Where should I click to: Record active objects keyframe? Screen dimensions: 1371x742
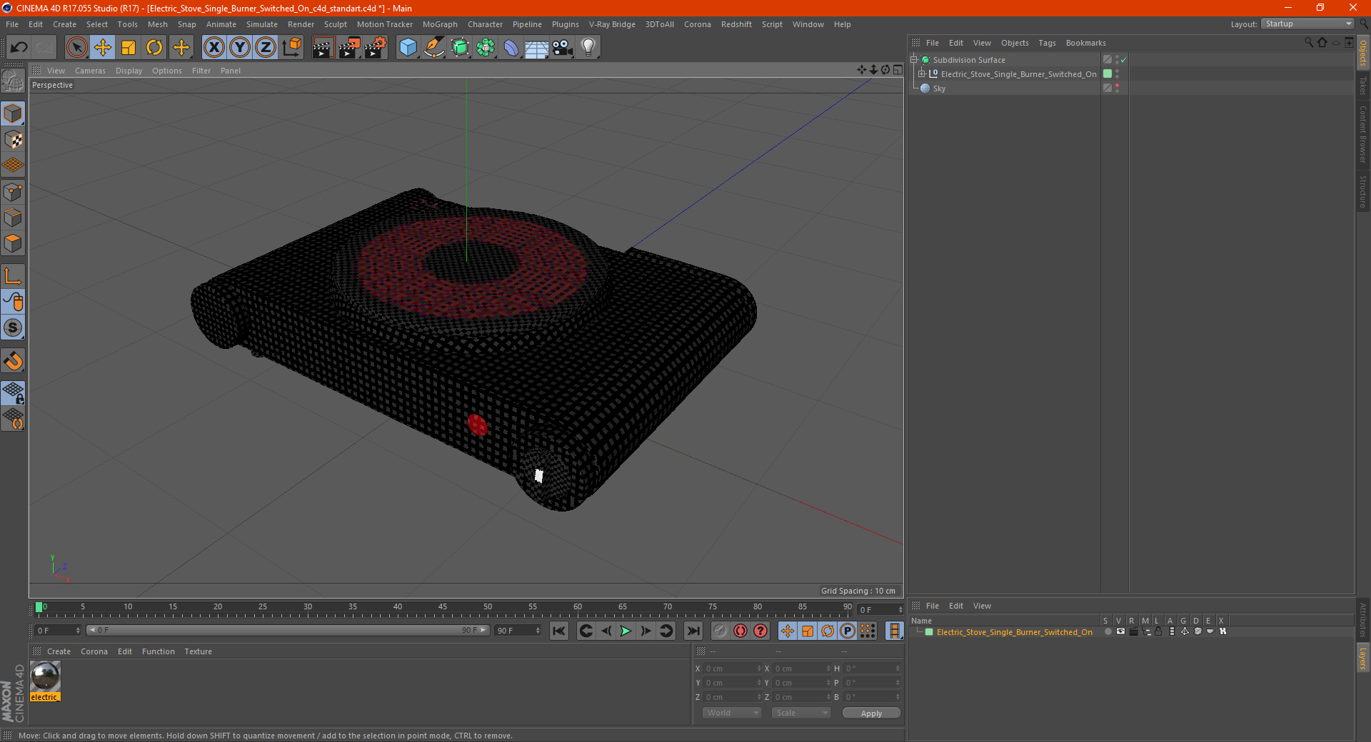[720, 631]
